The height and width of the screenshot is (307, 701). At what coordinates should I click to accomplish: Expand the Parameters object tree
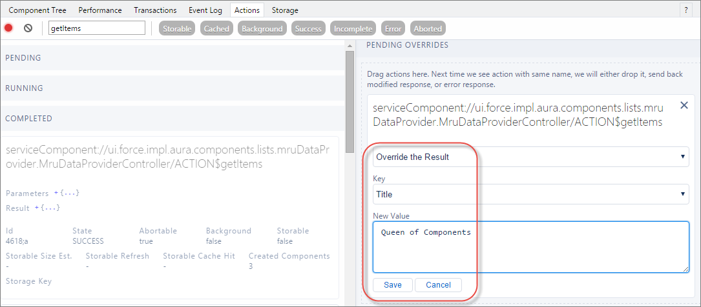click(x=67, y=193)
